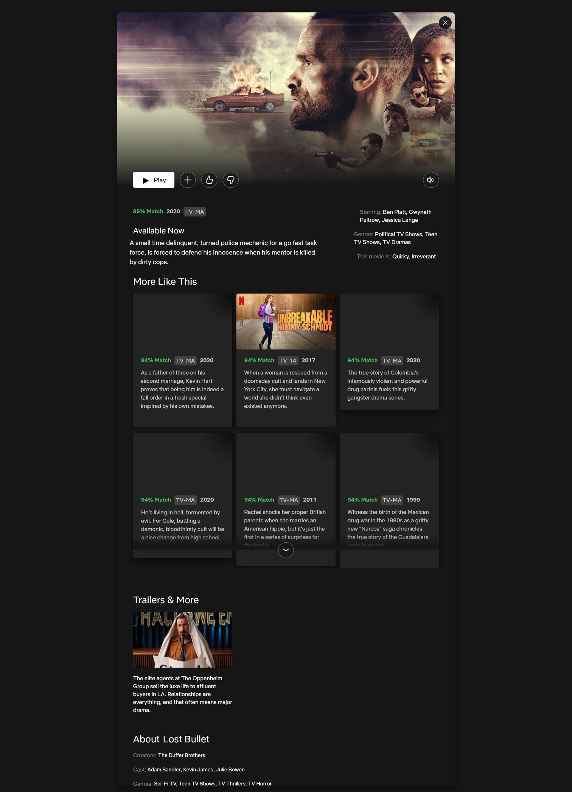Click Netflix N logo on Kimmy Schmidt

coord(241,301)
